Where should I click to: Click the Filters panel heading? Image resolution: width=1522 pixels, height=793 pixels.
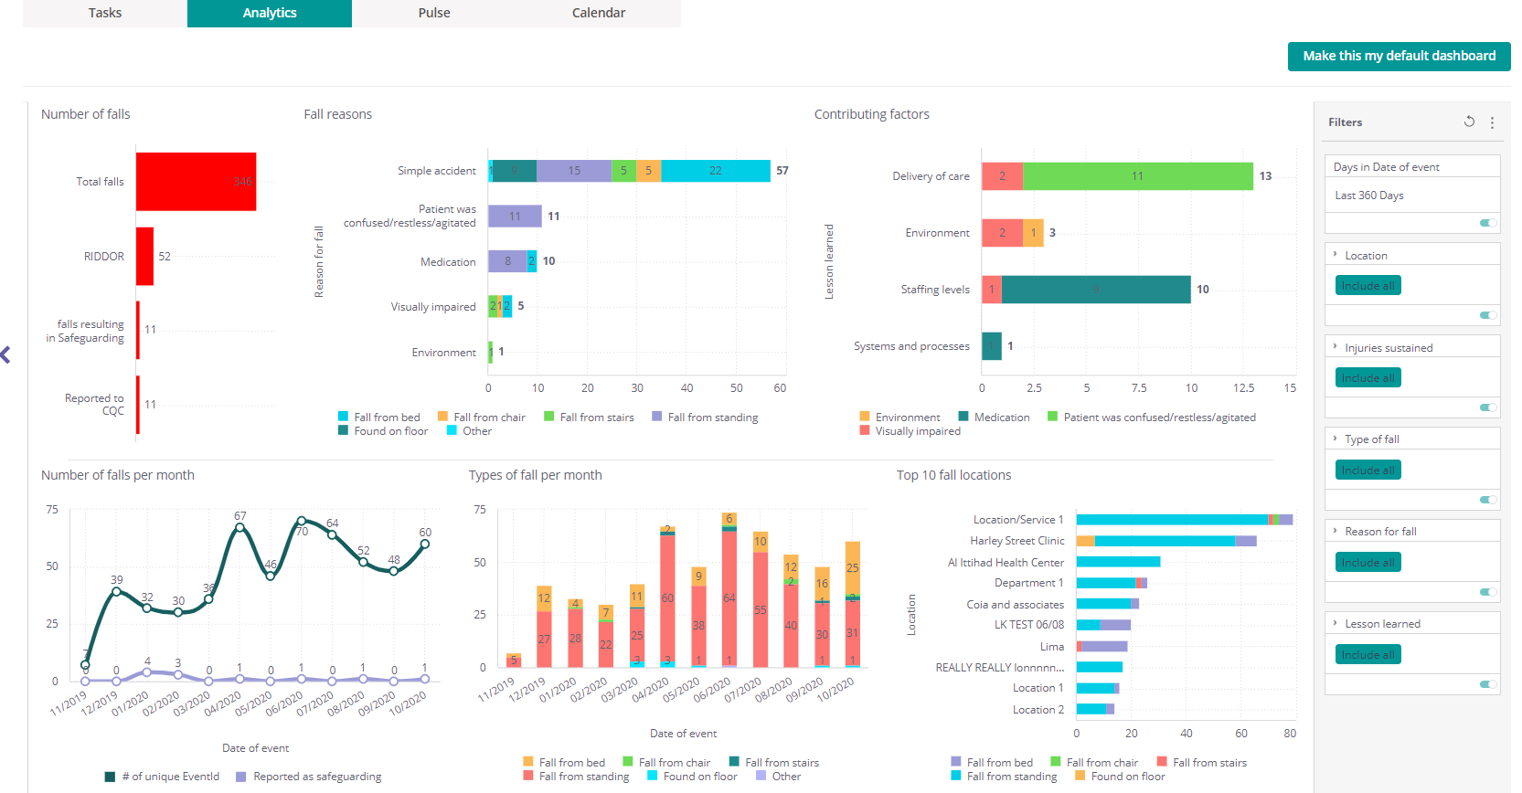click(x=1346, y=122)
